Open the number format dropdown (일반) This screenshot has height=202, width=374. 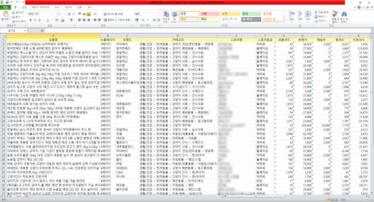point(159,14)
